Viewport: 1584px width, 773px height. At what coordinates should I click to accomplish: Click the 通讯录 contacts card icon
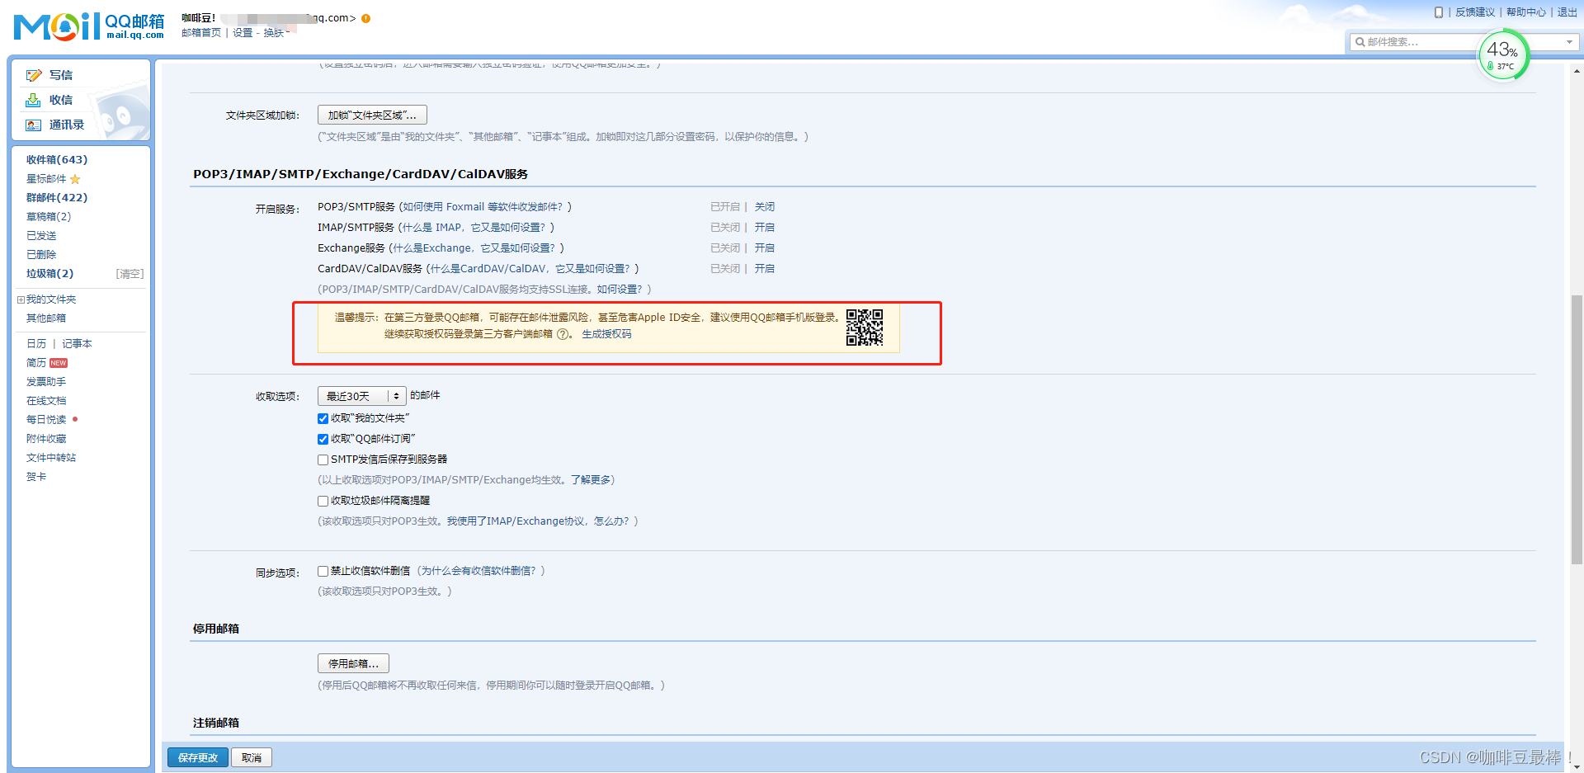(x=33, y=125)
